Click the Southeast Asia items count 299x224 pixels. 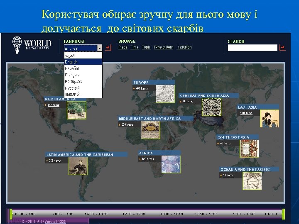tap(225, 143)
